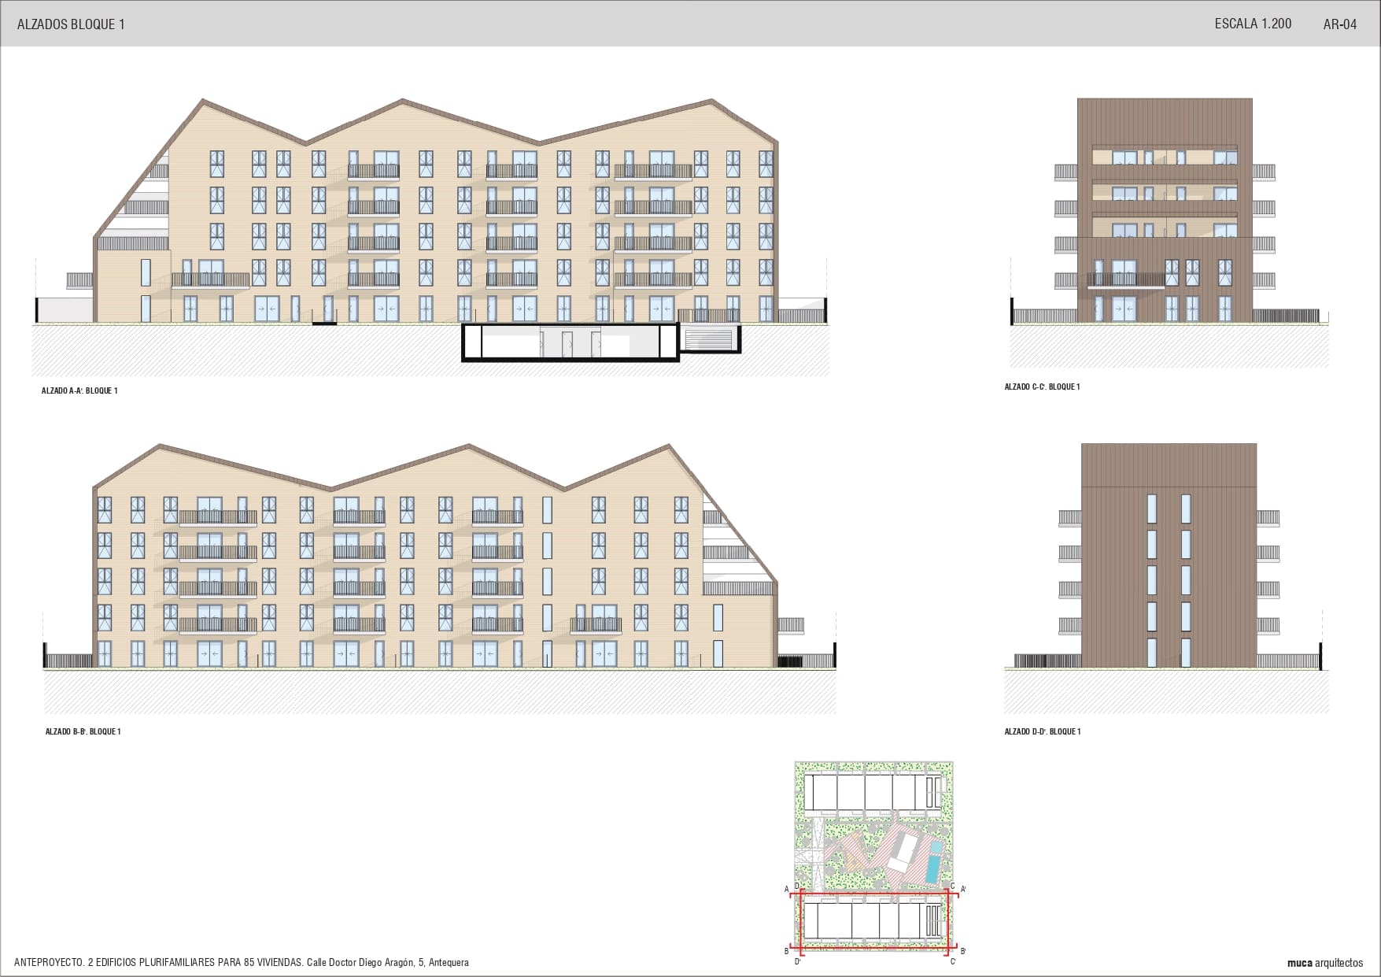Click the ALZADO D-D' caption label
This screenshot has height=977, width=1381.
coord(1042,731)
